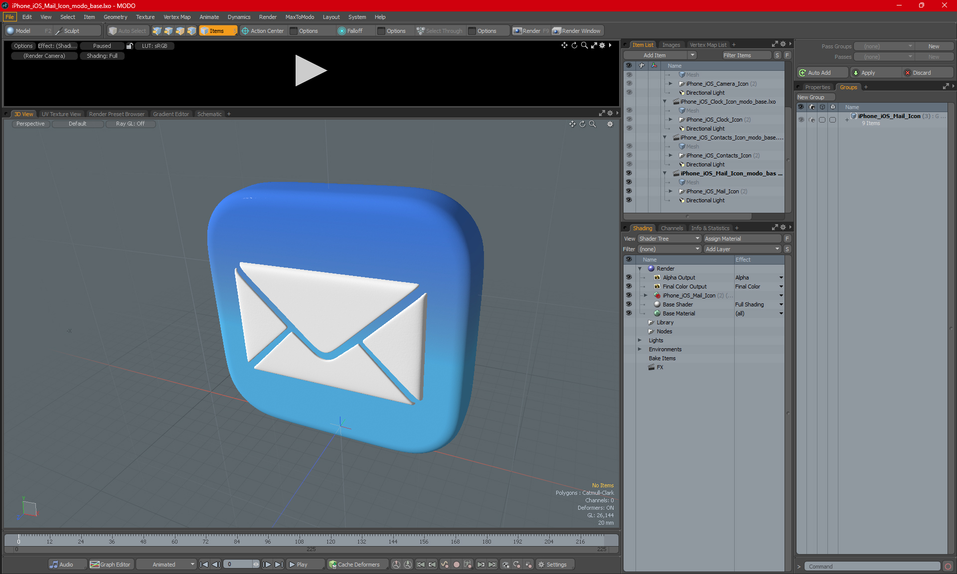Viewport: 957px width, 574px height.
Task: Open timeline Settings
Action: point(555,565)
